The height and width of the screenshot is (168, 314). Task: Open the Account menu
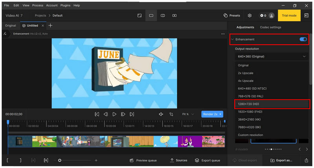[x=52, y=5]
